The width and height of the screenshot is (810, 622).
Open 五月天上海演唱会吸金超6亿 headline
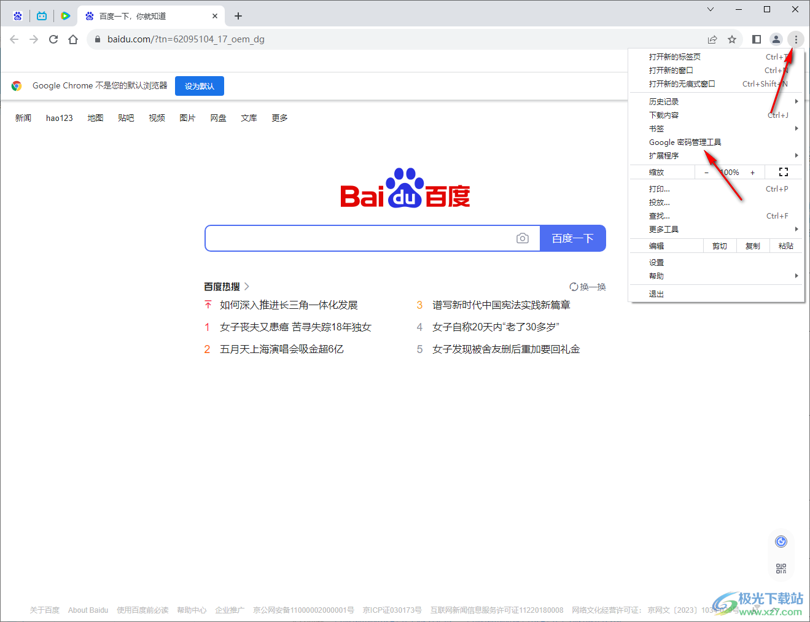tap(282, 349)
